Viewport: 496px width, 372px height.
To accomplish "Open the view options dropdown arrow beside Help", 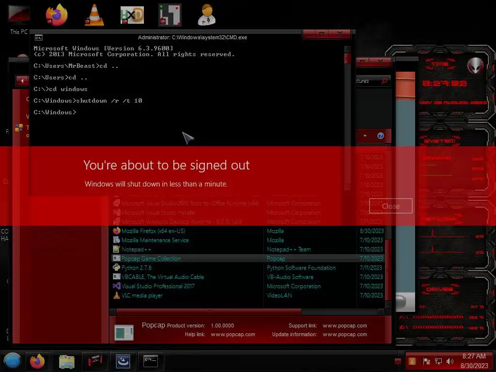I will (365, 136).
